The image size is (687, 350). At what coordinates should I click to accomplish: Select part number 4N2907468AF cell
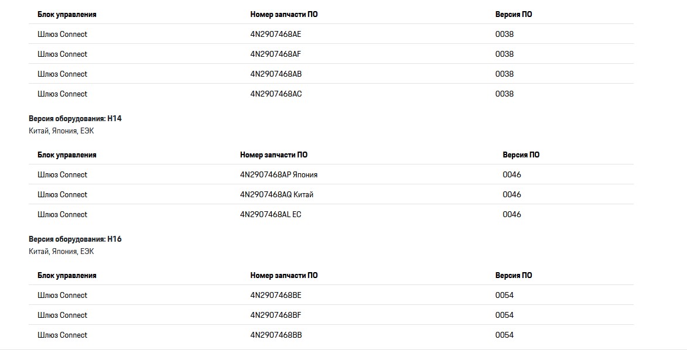tap(275, 54)
